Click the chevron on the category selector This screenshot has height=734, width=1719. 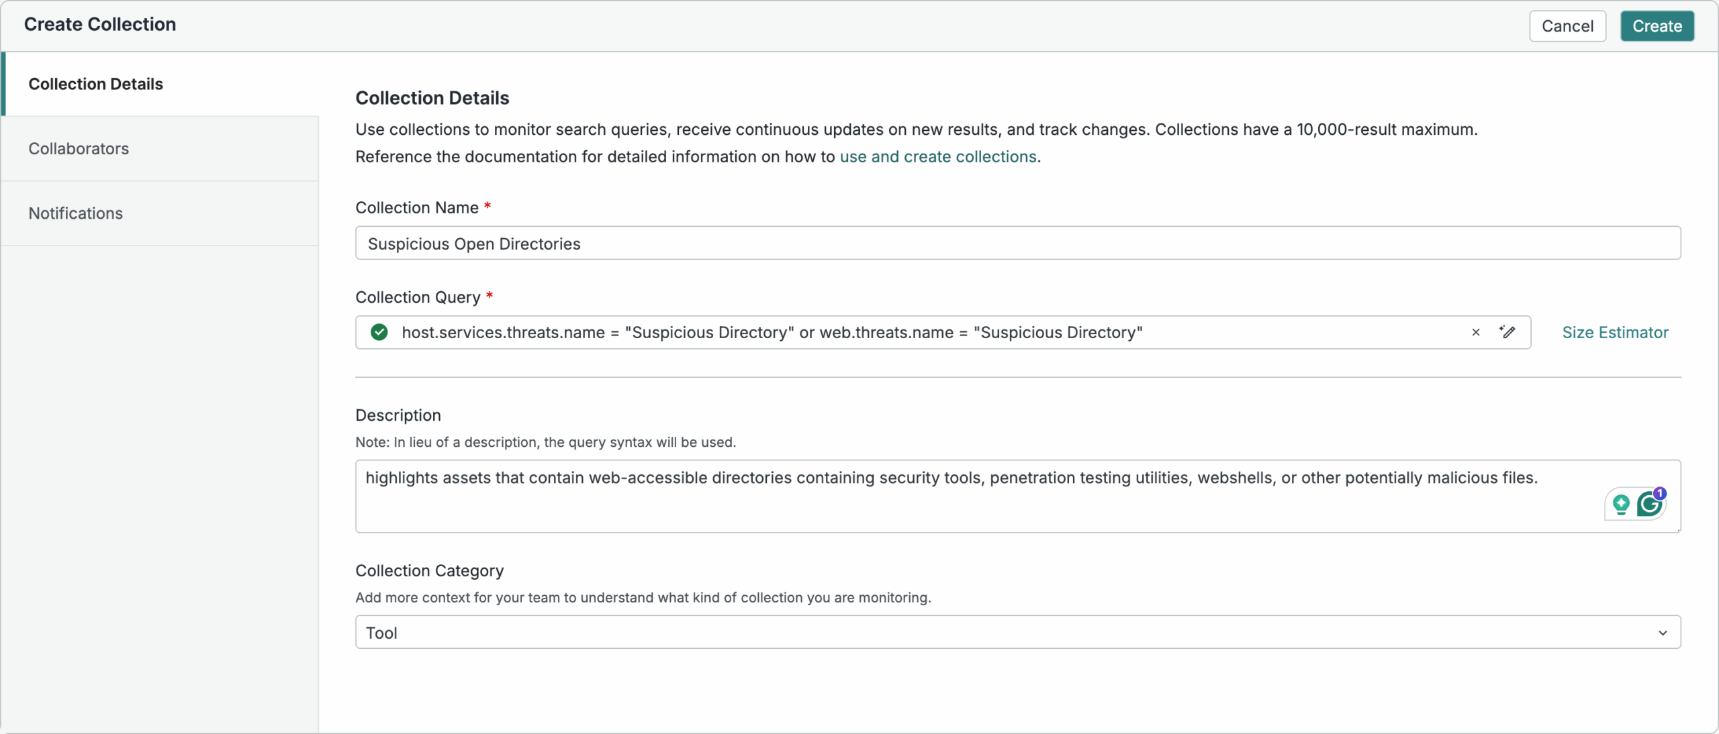click(x=1663, y=632)
